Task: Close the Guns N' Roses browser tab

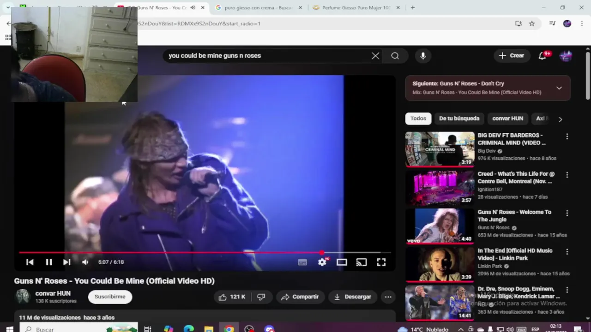Action: (x=202, y=8)
